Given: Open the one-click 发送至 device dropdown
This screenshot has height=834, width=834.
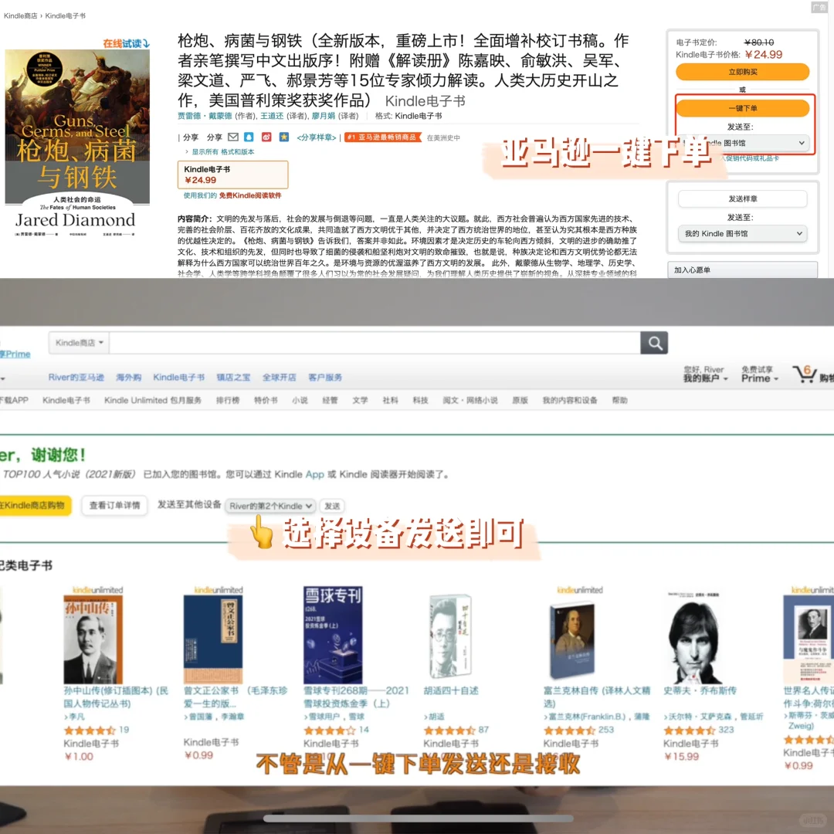Looking at the screenshot, I should (743, 143).
